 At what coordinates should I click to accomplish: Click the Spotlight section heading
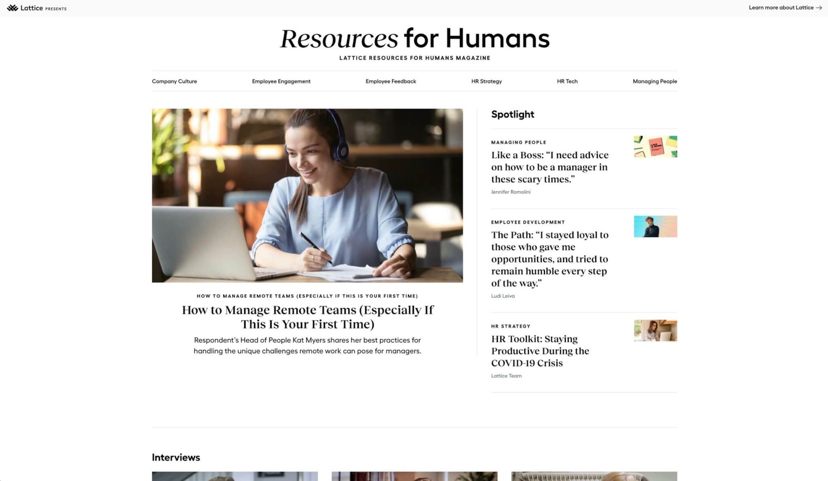(x=512, y=114)
